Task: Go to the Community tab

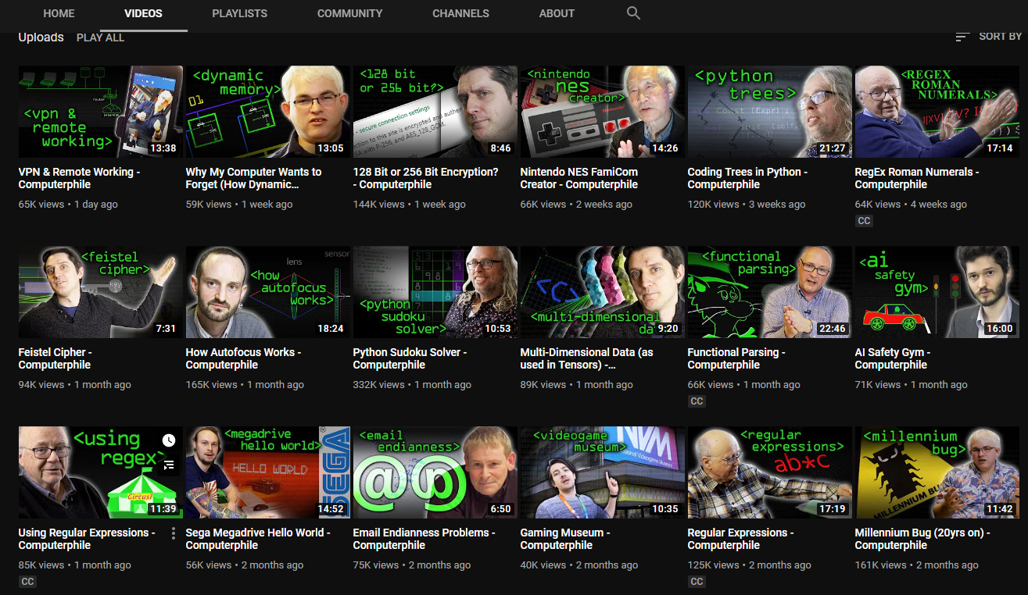Action: coord(350,13)
